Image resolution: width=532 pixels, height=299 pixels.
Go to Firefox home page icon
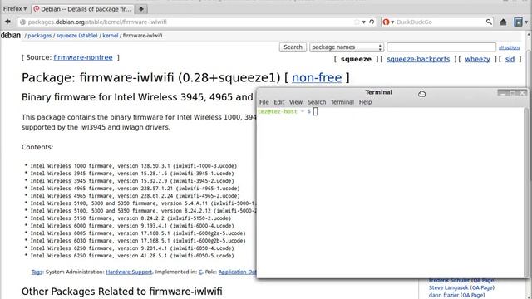503,22
